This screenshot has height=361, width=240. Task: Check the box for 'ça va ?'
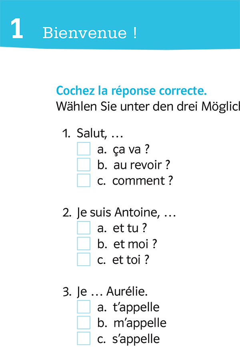point(84,149)
